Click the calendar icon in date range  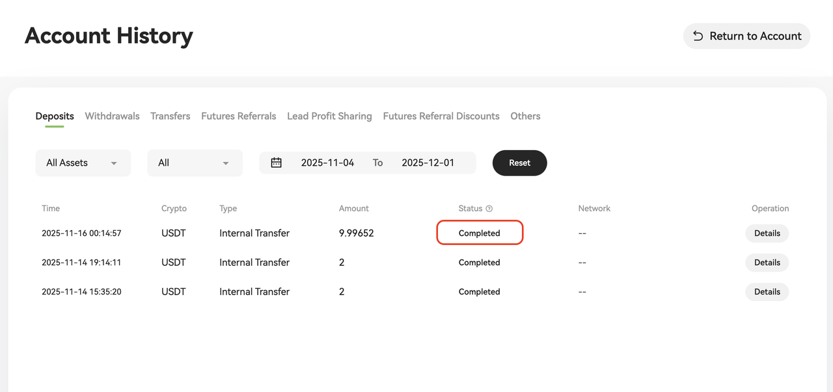(276, 163)
